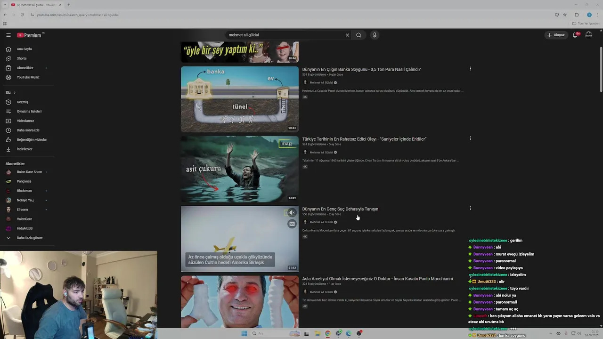The width and height of the screenshot is (603, 339).
Task: Click the magnifier search button
Action: click(359, 35)
